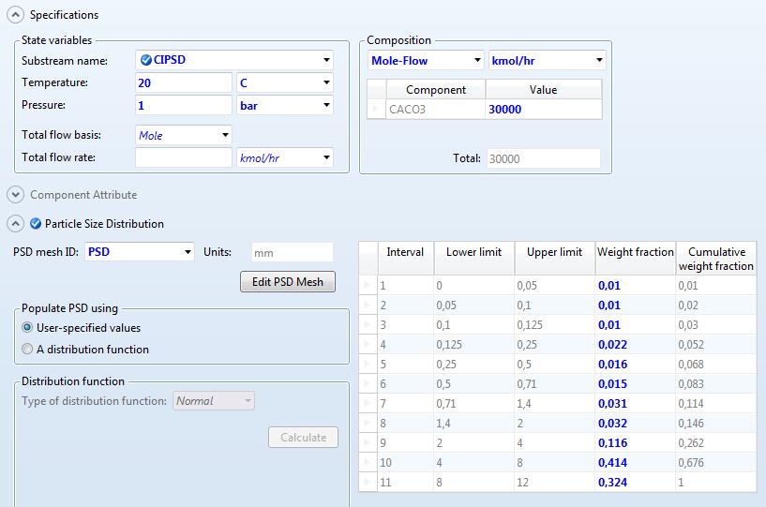
Task: Open the Temperature unit dropdown
Action: tap(326, 82)
